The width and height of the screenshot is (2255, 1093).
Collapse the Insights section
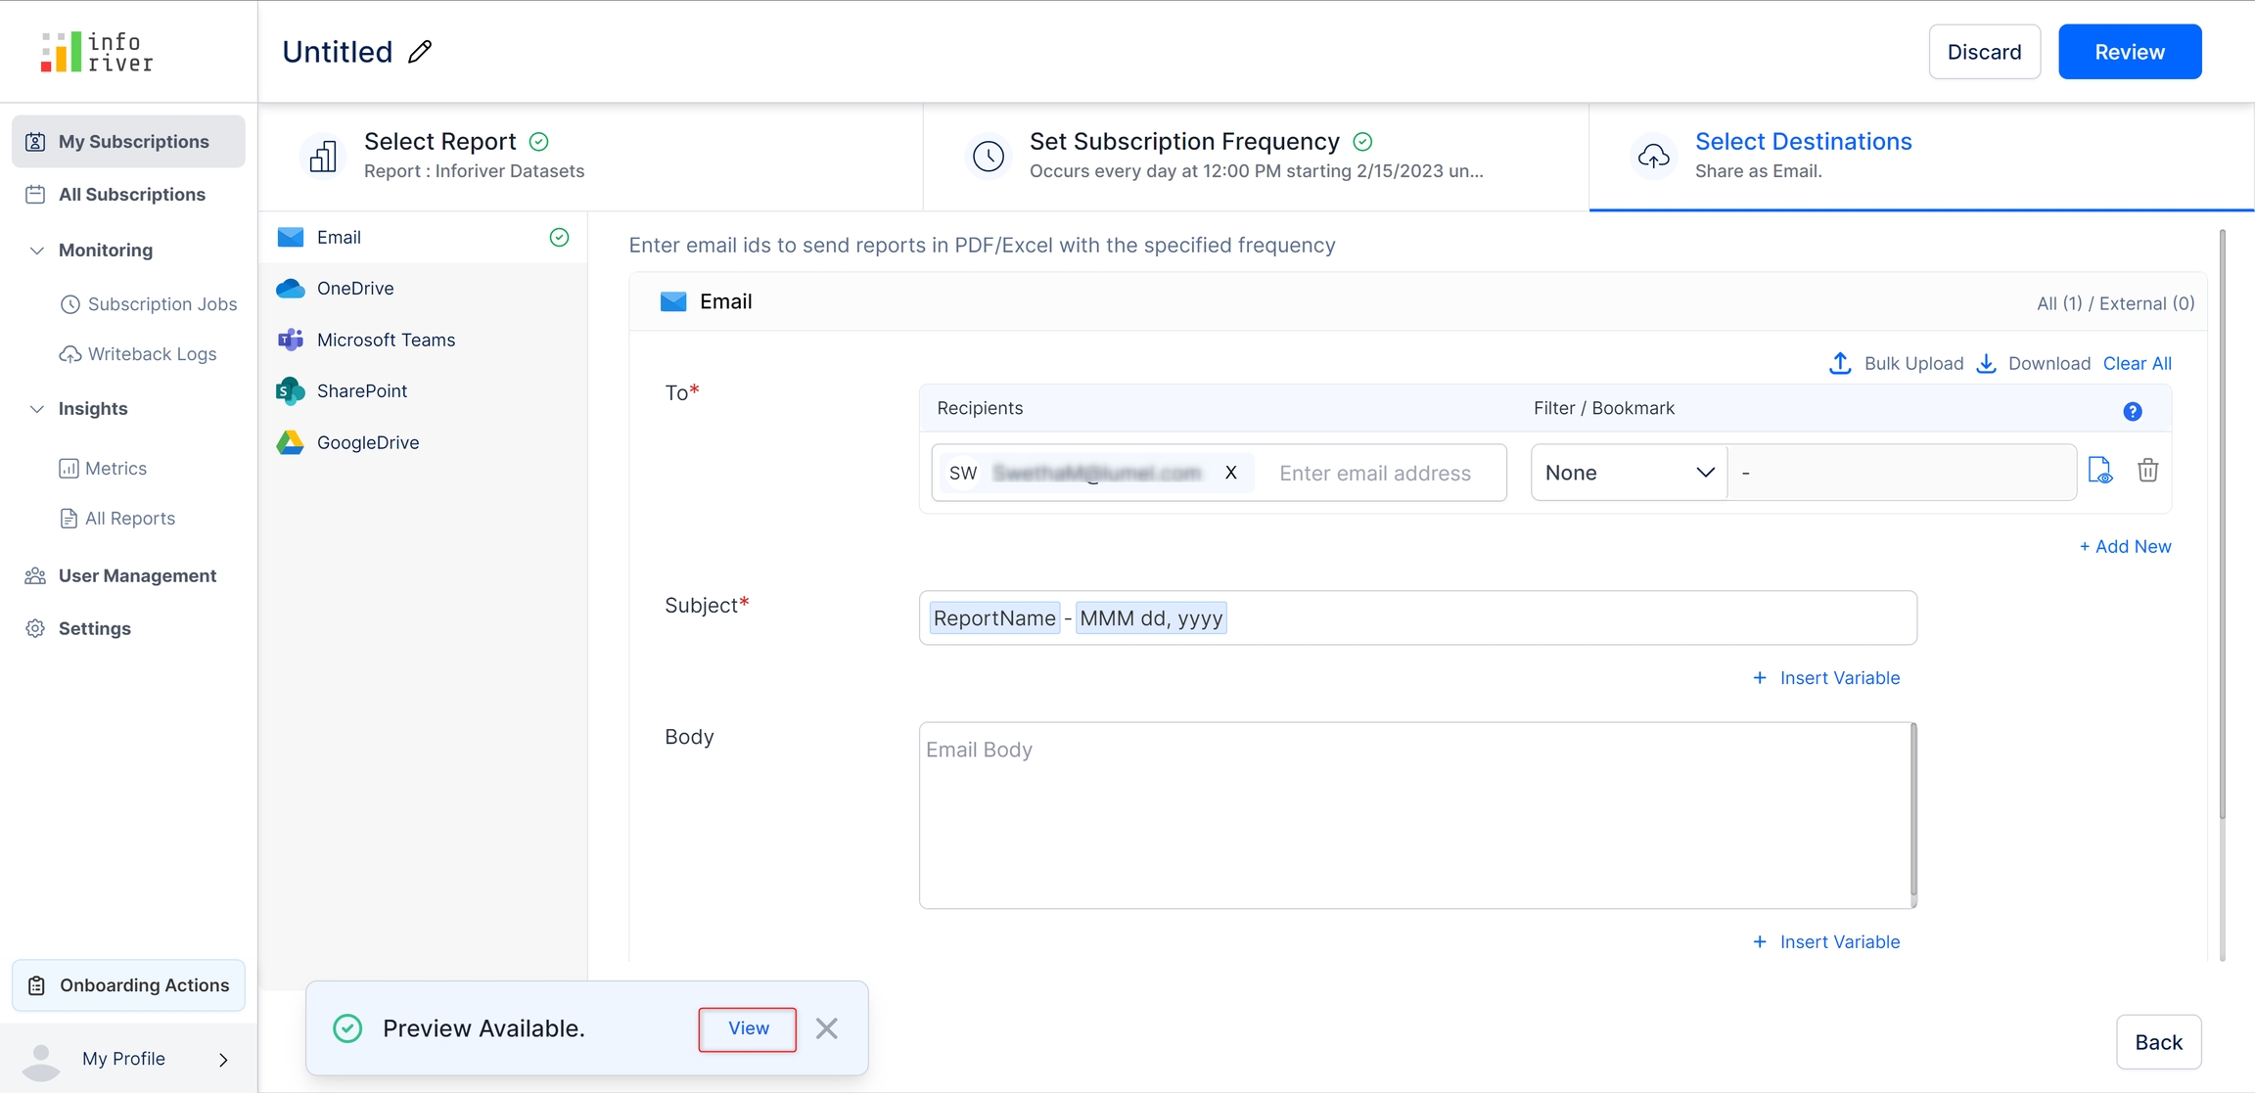(x=37, y=409)
